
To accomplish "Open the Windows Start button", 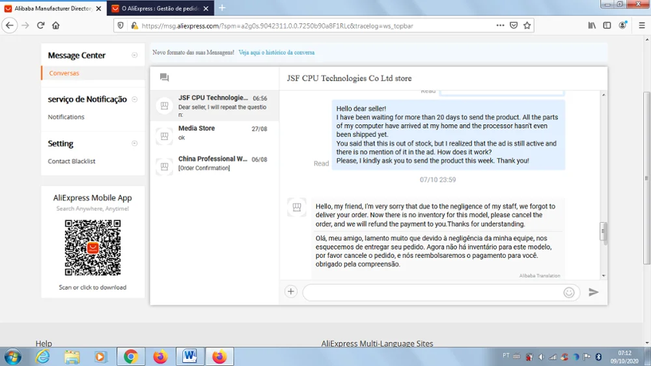I will (x=13, y=356).
